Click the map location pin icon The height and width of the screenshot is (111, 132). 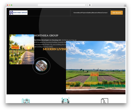coord(26,101)
